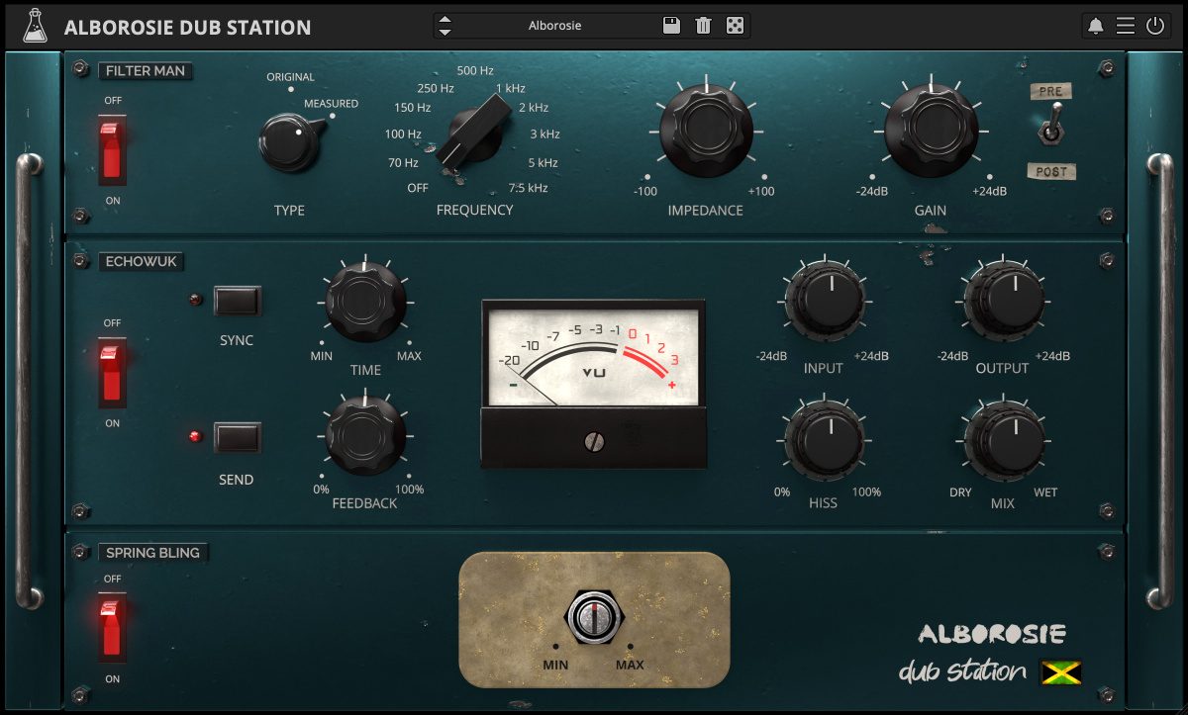This screenshot has height=715, width=1188.
Task: Delete the Alborosie preset via the trash icon
Action: [703, 25]
